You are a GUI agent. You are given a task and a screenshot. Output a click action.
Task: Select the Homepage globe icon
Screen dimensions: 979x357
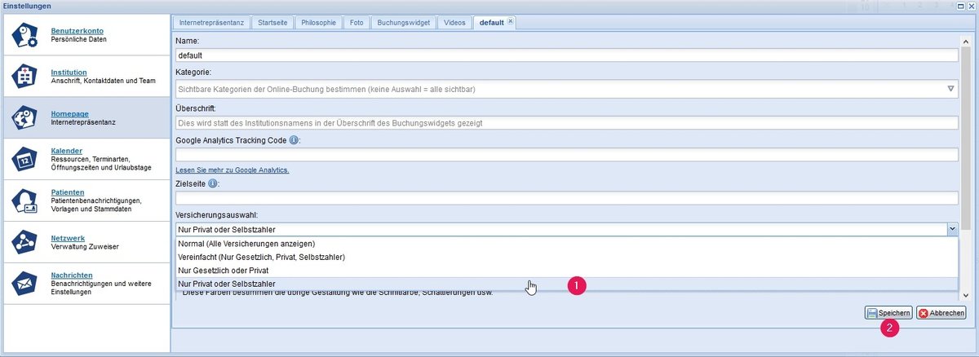[24, 117]
